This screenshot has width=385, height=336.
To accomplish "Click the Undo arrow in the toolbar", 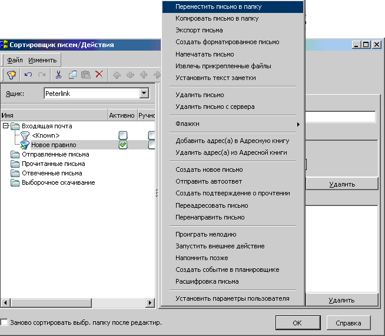I will coord(28,75).
